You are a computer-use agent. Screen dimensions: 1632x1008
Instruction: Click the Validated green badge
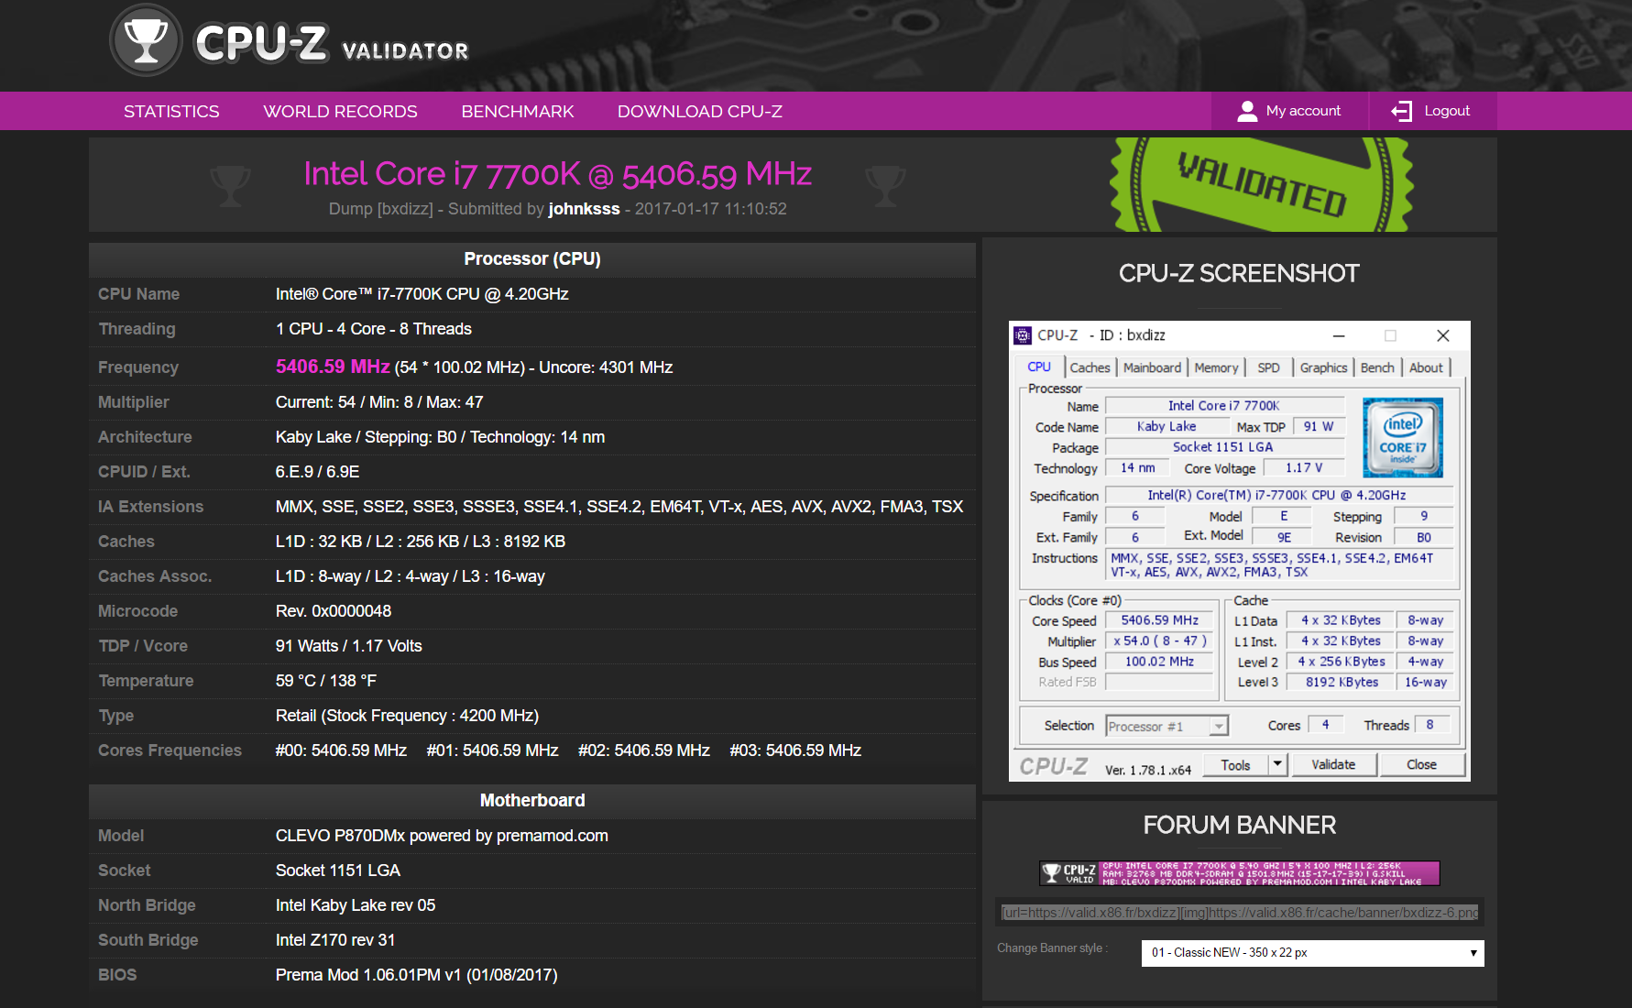(x=1262, y=184)
